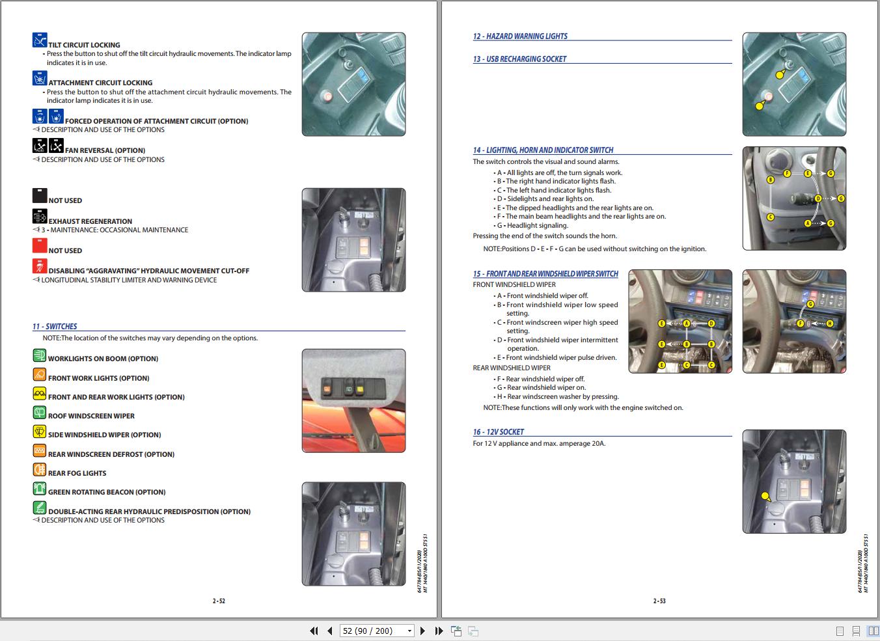Click 15 - FRONT AND REAR WINDSHIELD WIPER SWITCH heading

coord(545,274)
